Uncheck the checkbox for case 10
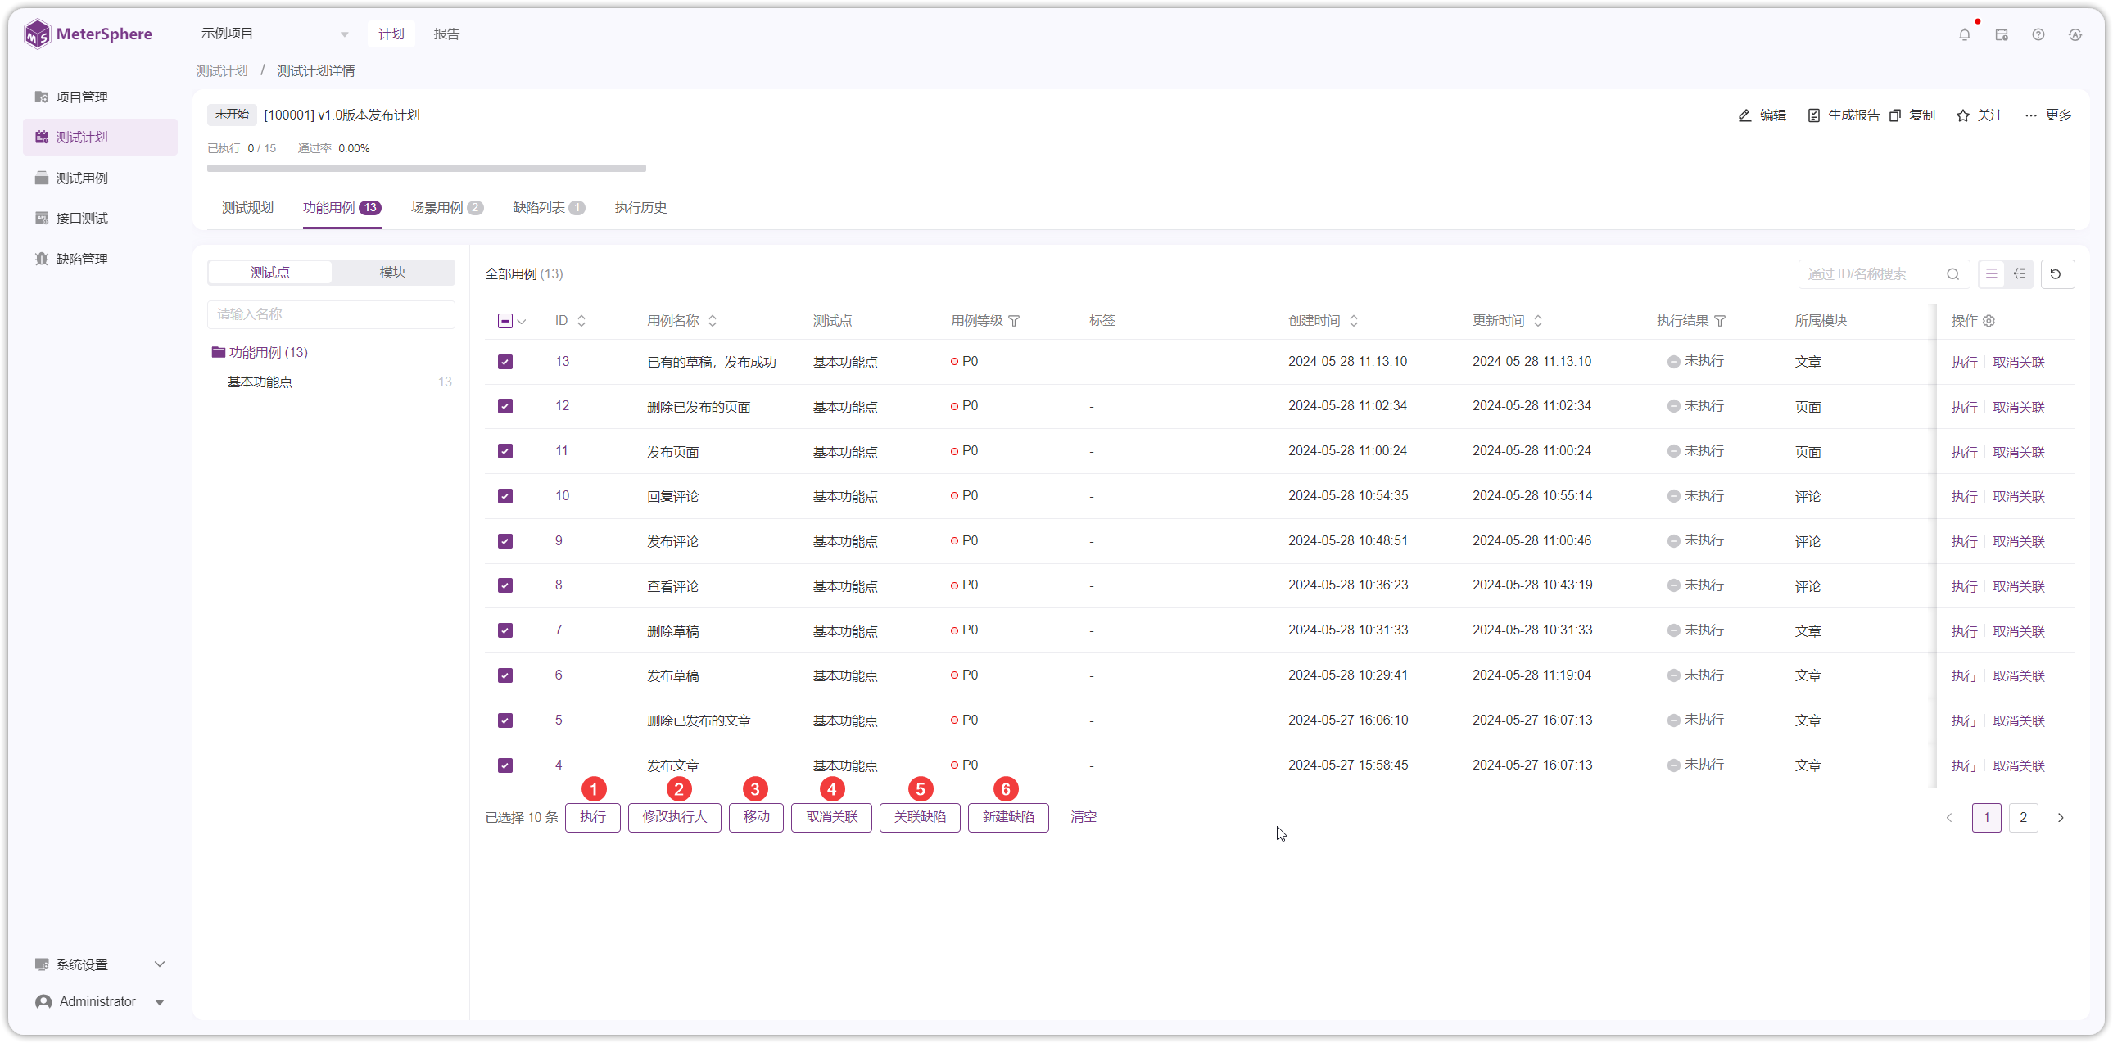 (x=505, y=496)
